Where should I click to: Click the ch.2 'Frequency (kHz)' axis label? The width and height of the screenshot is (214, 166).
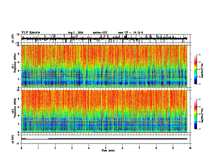[15, 108]
